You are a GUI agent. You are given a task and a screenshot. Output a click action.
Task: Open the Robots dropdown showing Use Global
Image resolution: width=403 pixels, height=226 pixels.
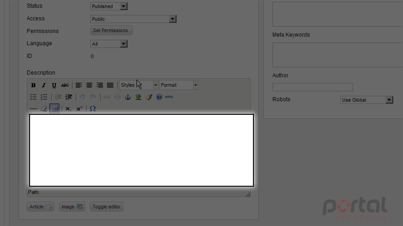coord(367,100)
